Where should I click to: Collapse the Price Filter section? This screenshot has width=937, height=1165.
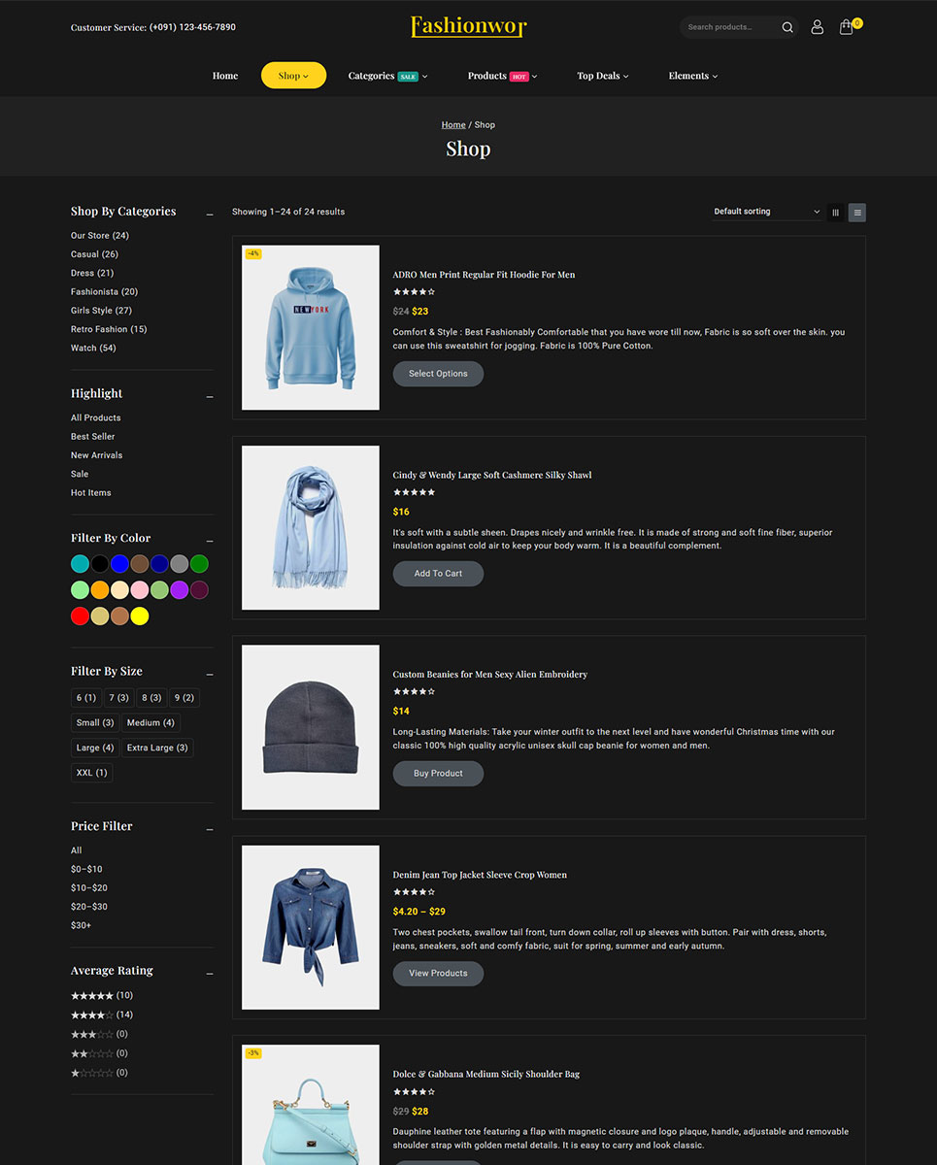coord(210,829)
